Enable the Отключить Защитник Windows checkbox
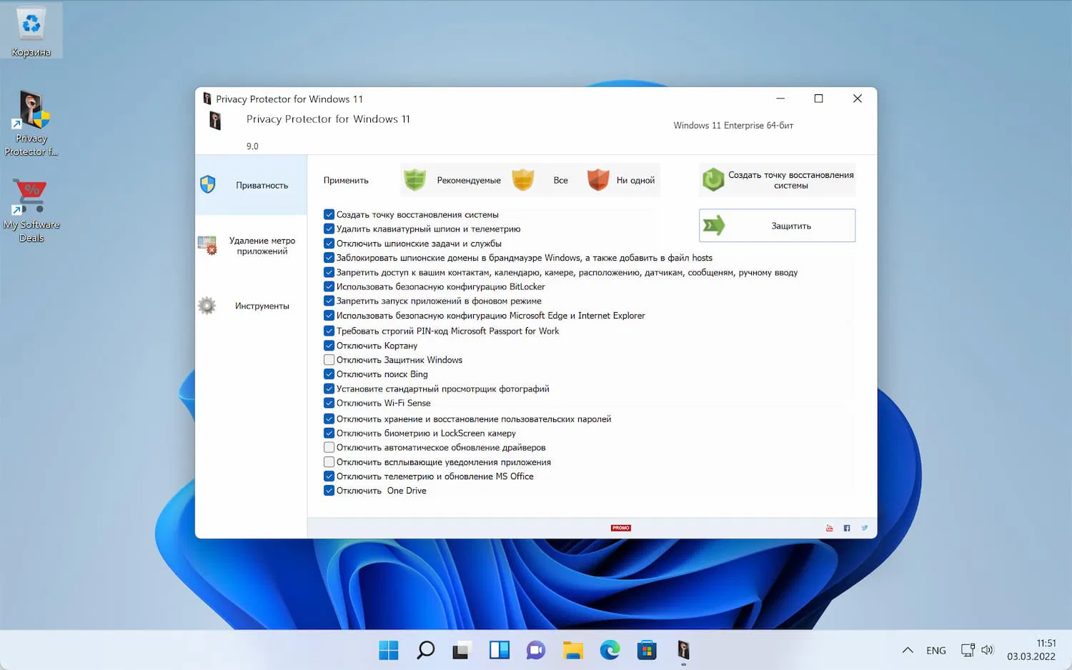Screen dimensions: 1072x670 point(329,359)
